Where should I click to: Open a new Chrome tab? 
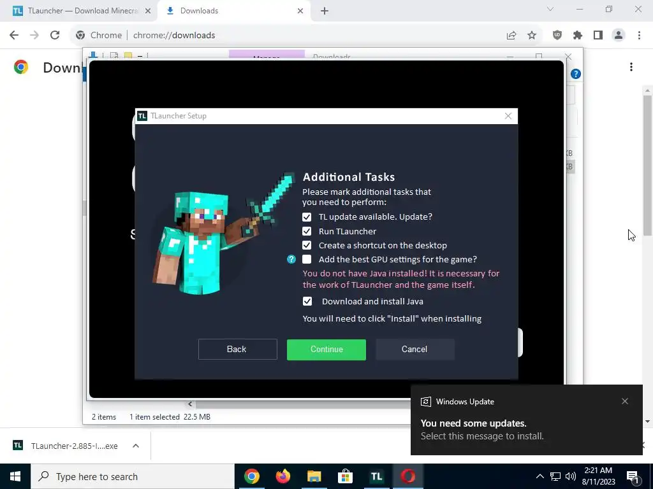(325, 11)
